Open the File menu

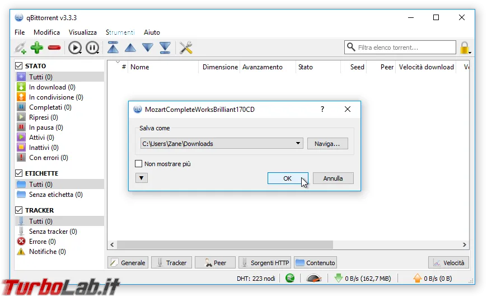(x=20, y=32)
